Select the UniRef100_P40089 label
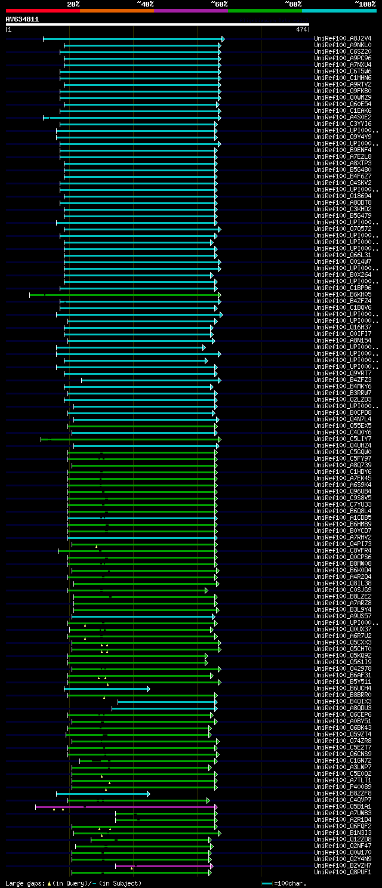This screenshot has width=382, height=888. click(343, 787)
